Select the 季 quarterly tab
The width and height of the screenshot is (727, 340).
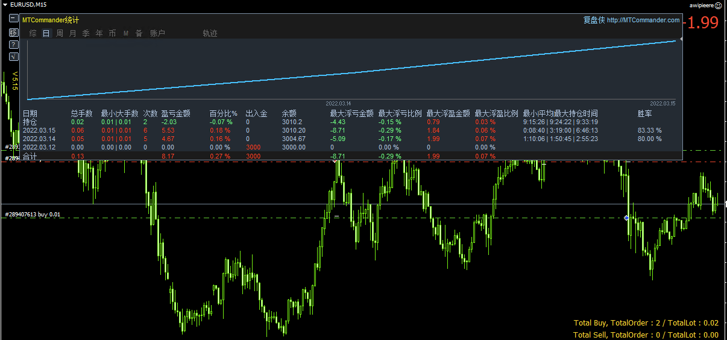click(86, 34)
